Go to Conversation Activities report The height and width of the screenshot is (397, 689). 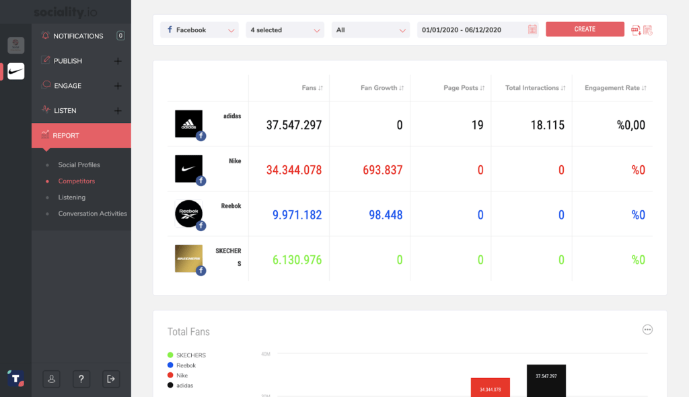click(92, 214)
